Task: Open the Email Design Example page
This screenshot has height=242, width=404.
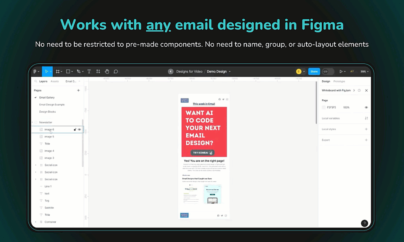Action: click(52, 104)
